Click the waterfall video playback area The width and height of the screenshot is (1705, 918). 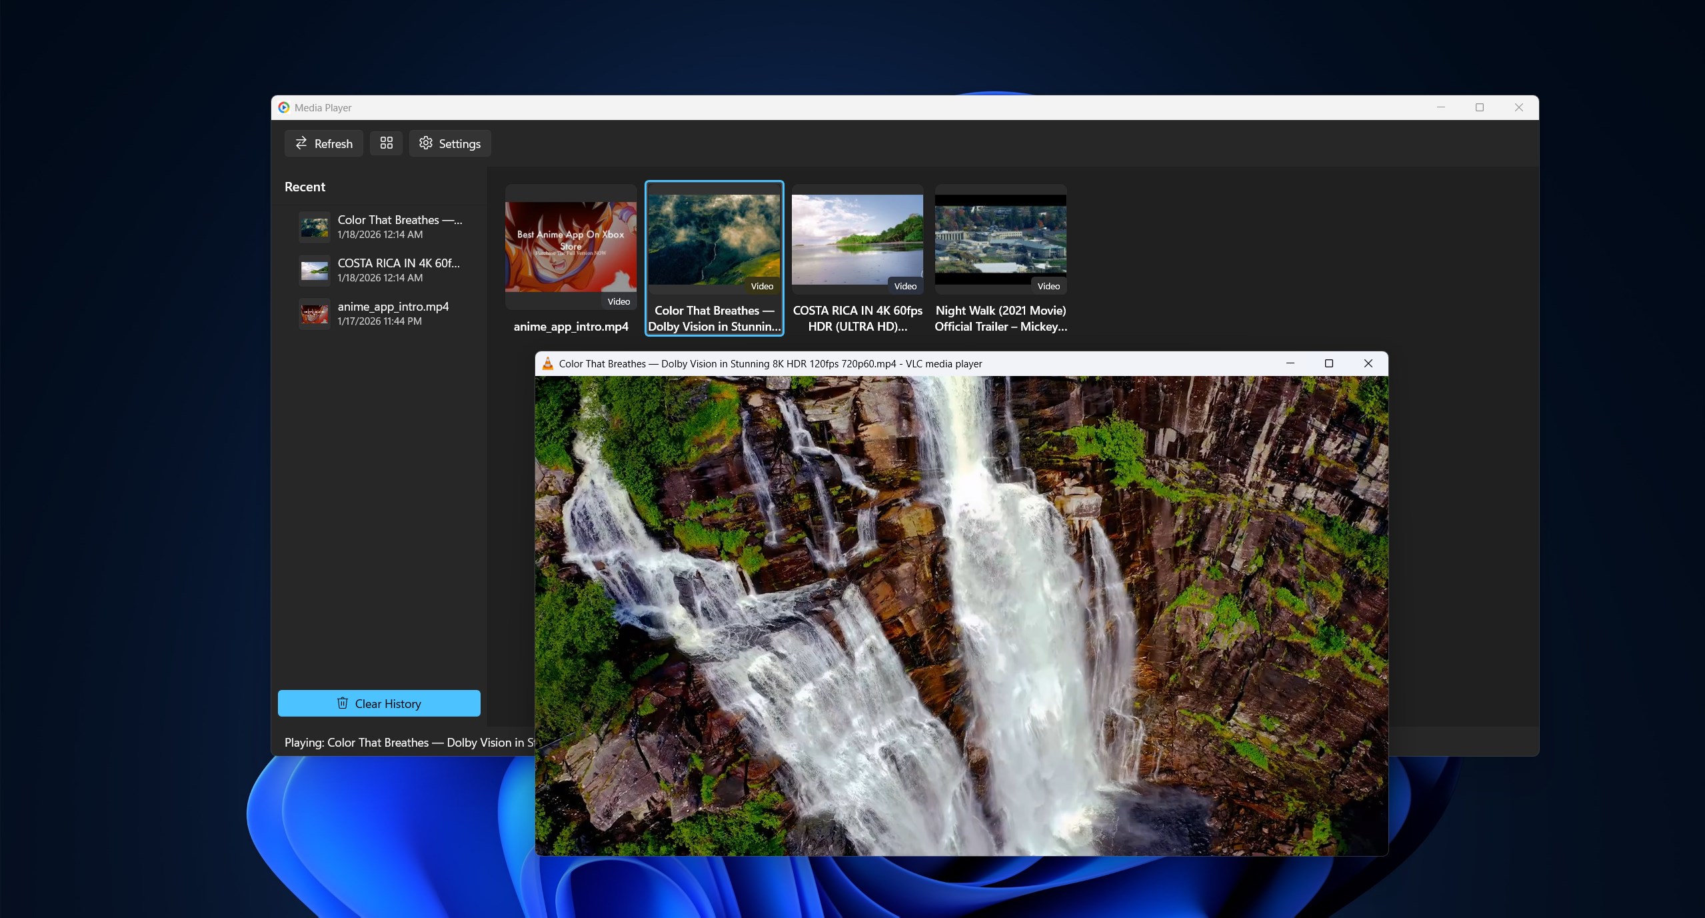tap(961, 615)
